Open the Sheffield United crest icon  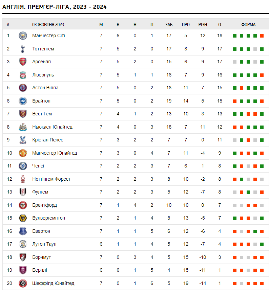[23, 283]
